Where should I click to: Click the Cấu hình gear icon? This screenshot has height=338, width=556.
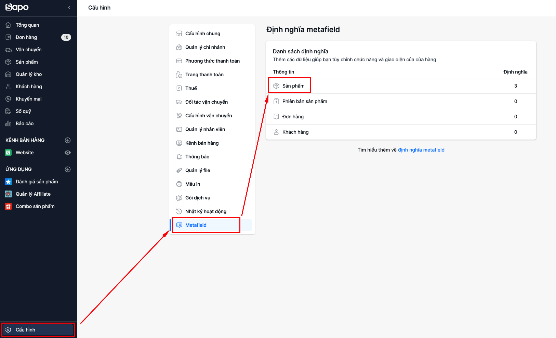pos(8,330)
